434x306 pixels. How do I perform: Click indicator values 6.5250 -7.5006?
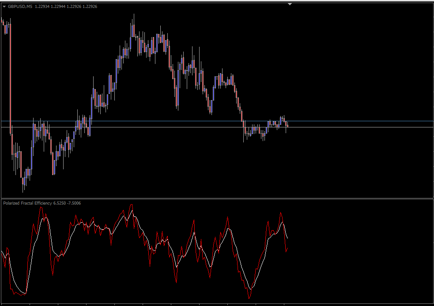[x=67, y=203]
